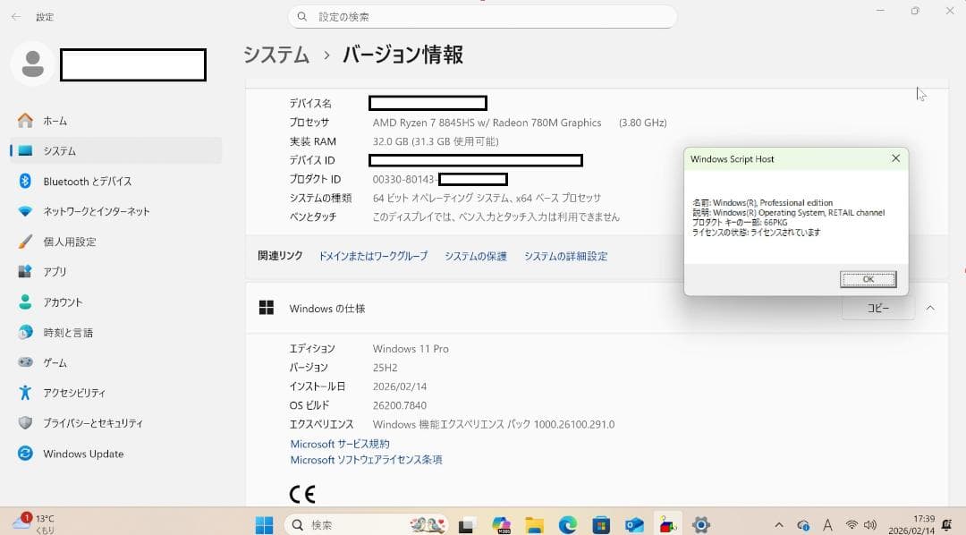Click the Accounts person icon in sidebar

point(25,302)
